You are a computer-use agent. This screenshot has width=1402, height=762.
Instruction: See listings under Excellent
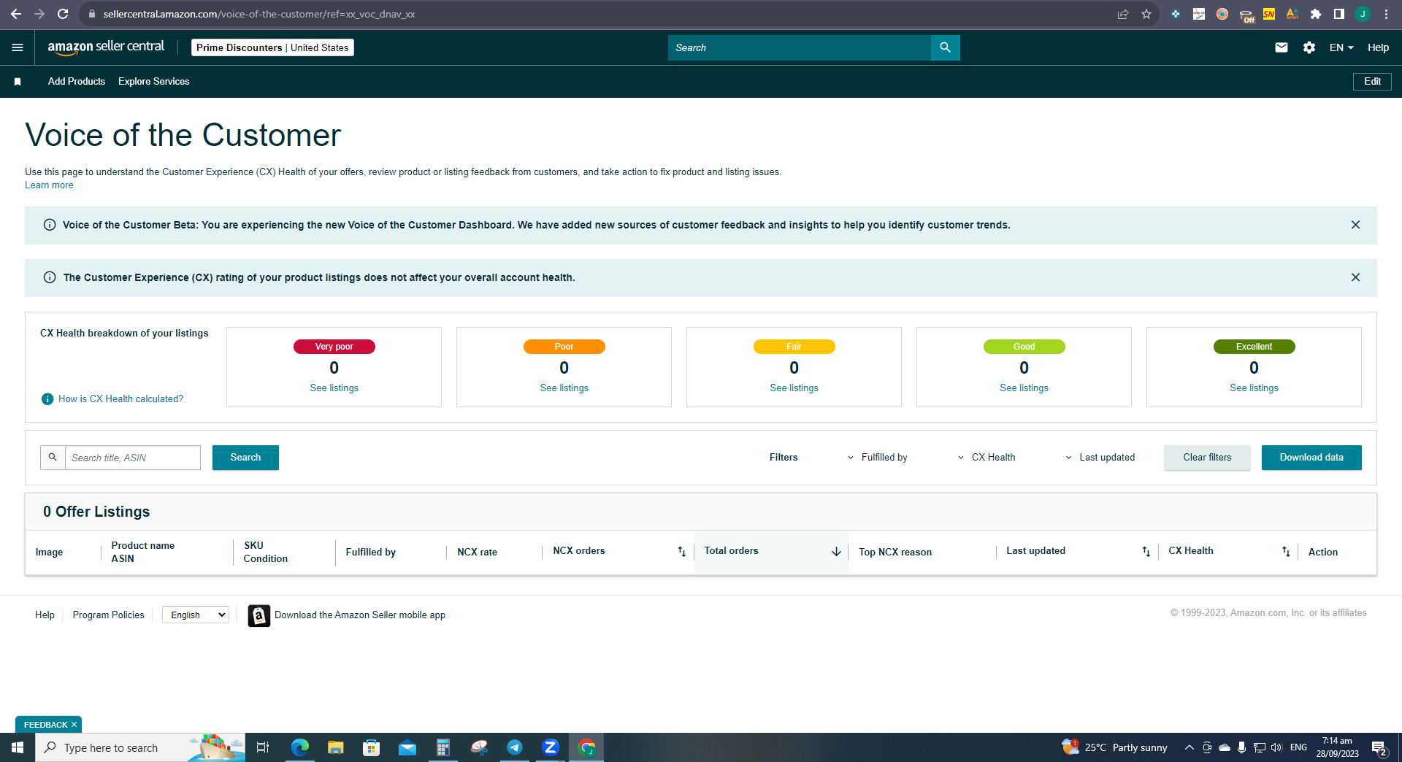click(x=1254, y=388)
